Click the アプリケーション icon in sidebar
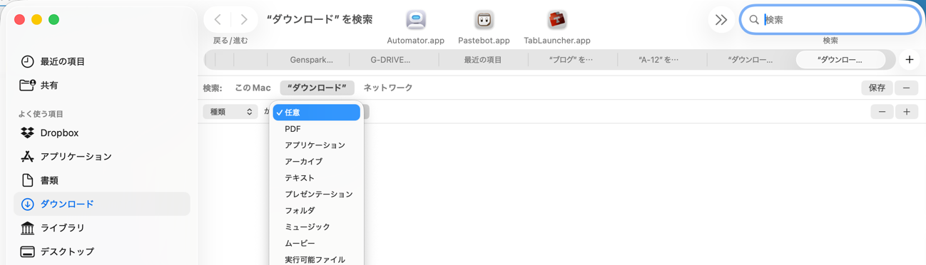 [x=27, y=156]
